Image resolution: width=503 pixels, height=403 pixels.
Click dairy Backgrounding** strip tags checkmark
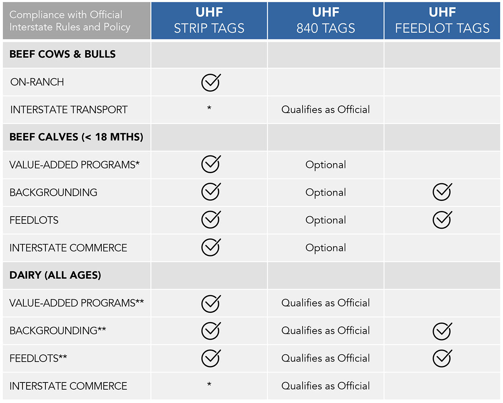(210, 331)
